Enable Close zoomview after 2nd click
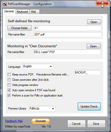Screen dimensions: 111x132 coord(9,80)
